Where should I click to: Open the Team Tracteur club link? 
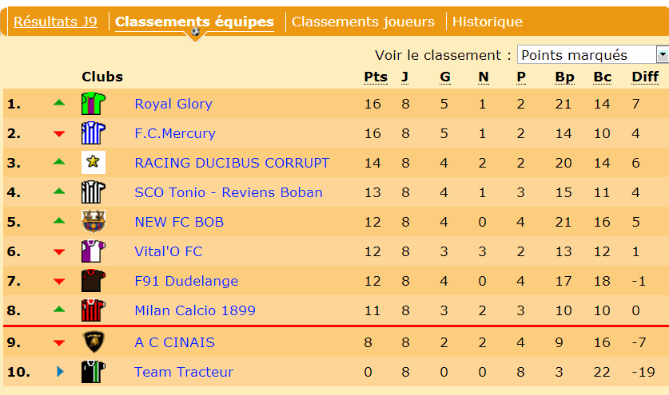(x=184, y=372)
